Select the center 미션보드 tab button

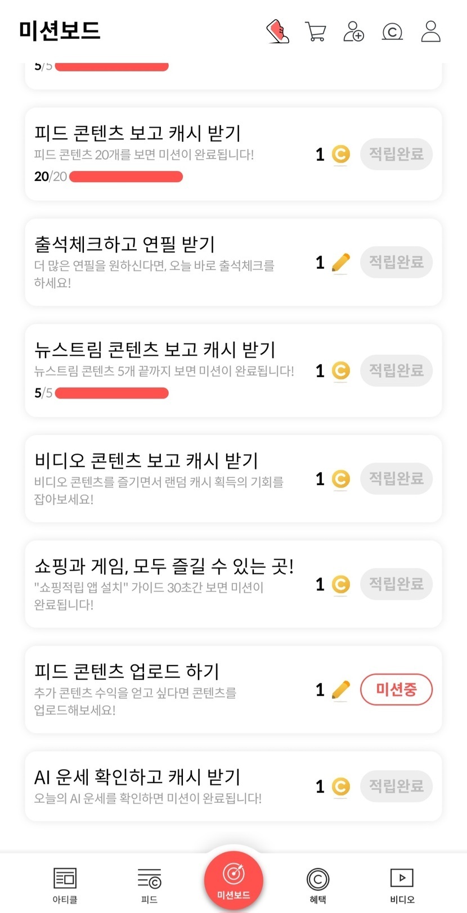point(234,880)
